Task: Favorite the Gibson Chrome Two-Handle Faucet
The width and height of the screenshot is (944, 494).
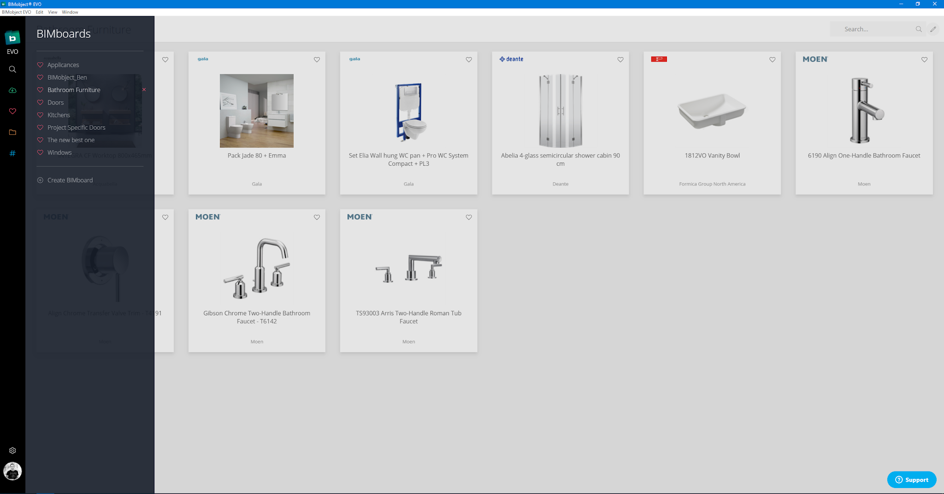Action: click(317, 217)
